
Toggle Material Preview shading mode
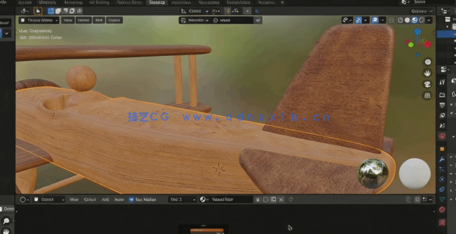pyautogui.click(x=414, y=20)
